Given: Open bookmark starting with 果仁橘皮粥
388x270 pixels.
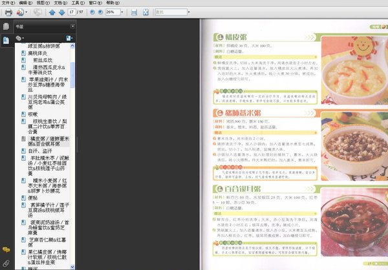Looking at the screenshot, I should click(x=47, y=257).
